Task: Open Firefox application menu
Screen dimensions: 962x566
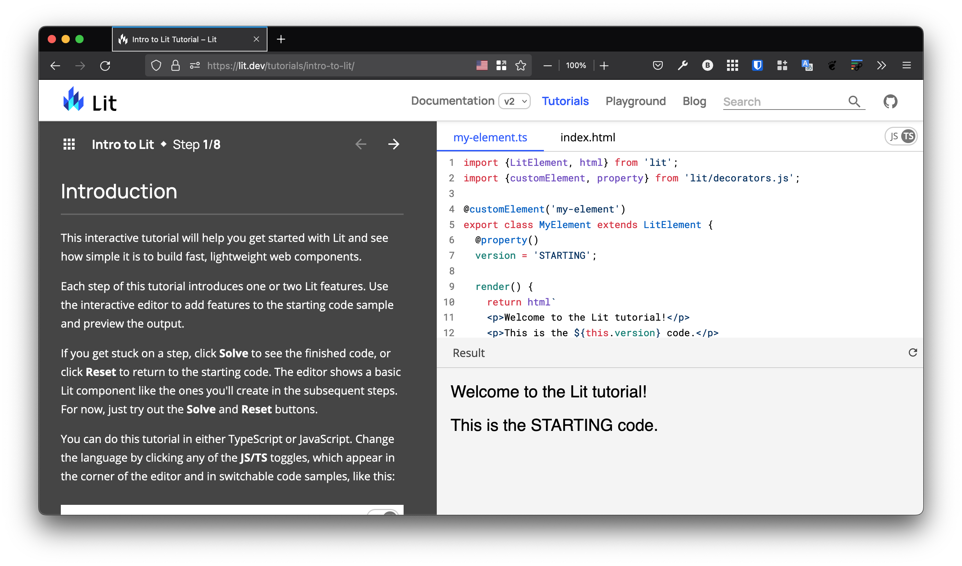Action: pos(907,65)
